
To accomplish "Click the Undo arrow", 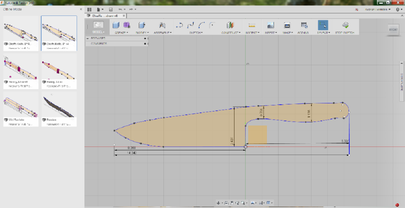I will [x=120, y=9].
